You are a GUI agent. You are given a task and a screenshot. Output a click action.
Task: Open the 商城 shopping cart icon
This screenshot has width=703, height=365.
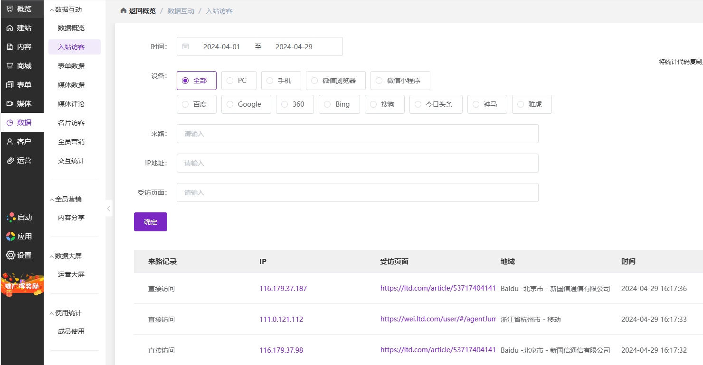pyautogui.click(x=9, y=66)
